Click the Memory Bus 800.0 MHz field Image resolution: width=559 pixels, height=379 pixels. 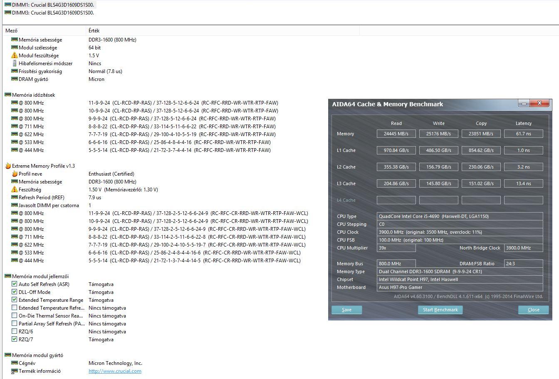pyautogui.click(x=396, y=264)
